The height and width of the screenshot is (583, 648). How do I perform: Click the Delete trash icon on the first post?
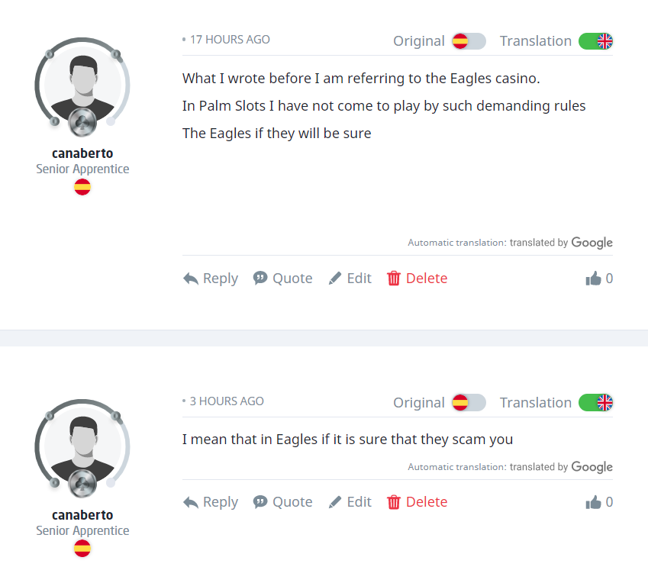pyautogui.click(x=394, y=279)
